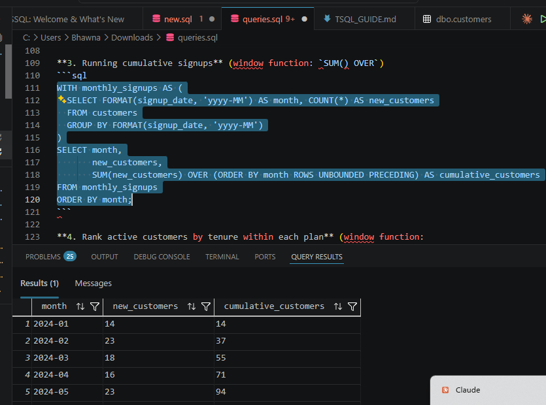
Task: Open the Output panel tab
Action: [105, 257]
